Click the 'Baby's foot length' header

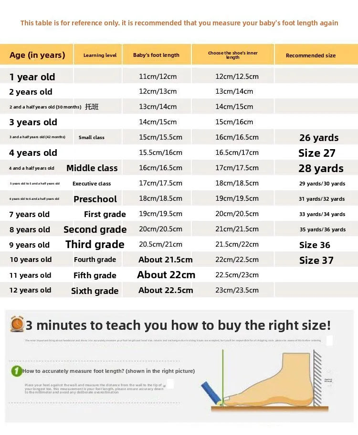coord(157,54)
